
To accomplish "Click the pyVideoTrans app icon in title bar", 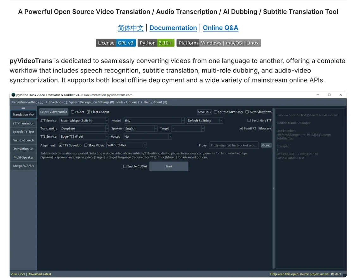I will [x=13, y=95].
